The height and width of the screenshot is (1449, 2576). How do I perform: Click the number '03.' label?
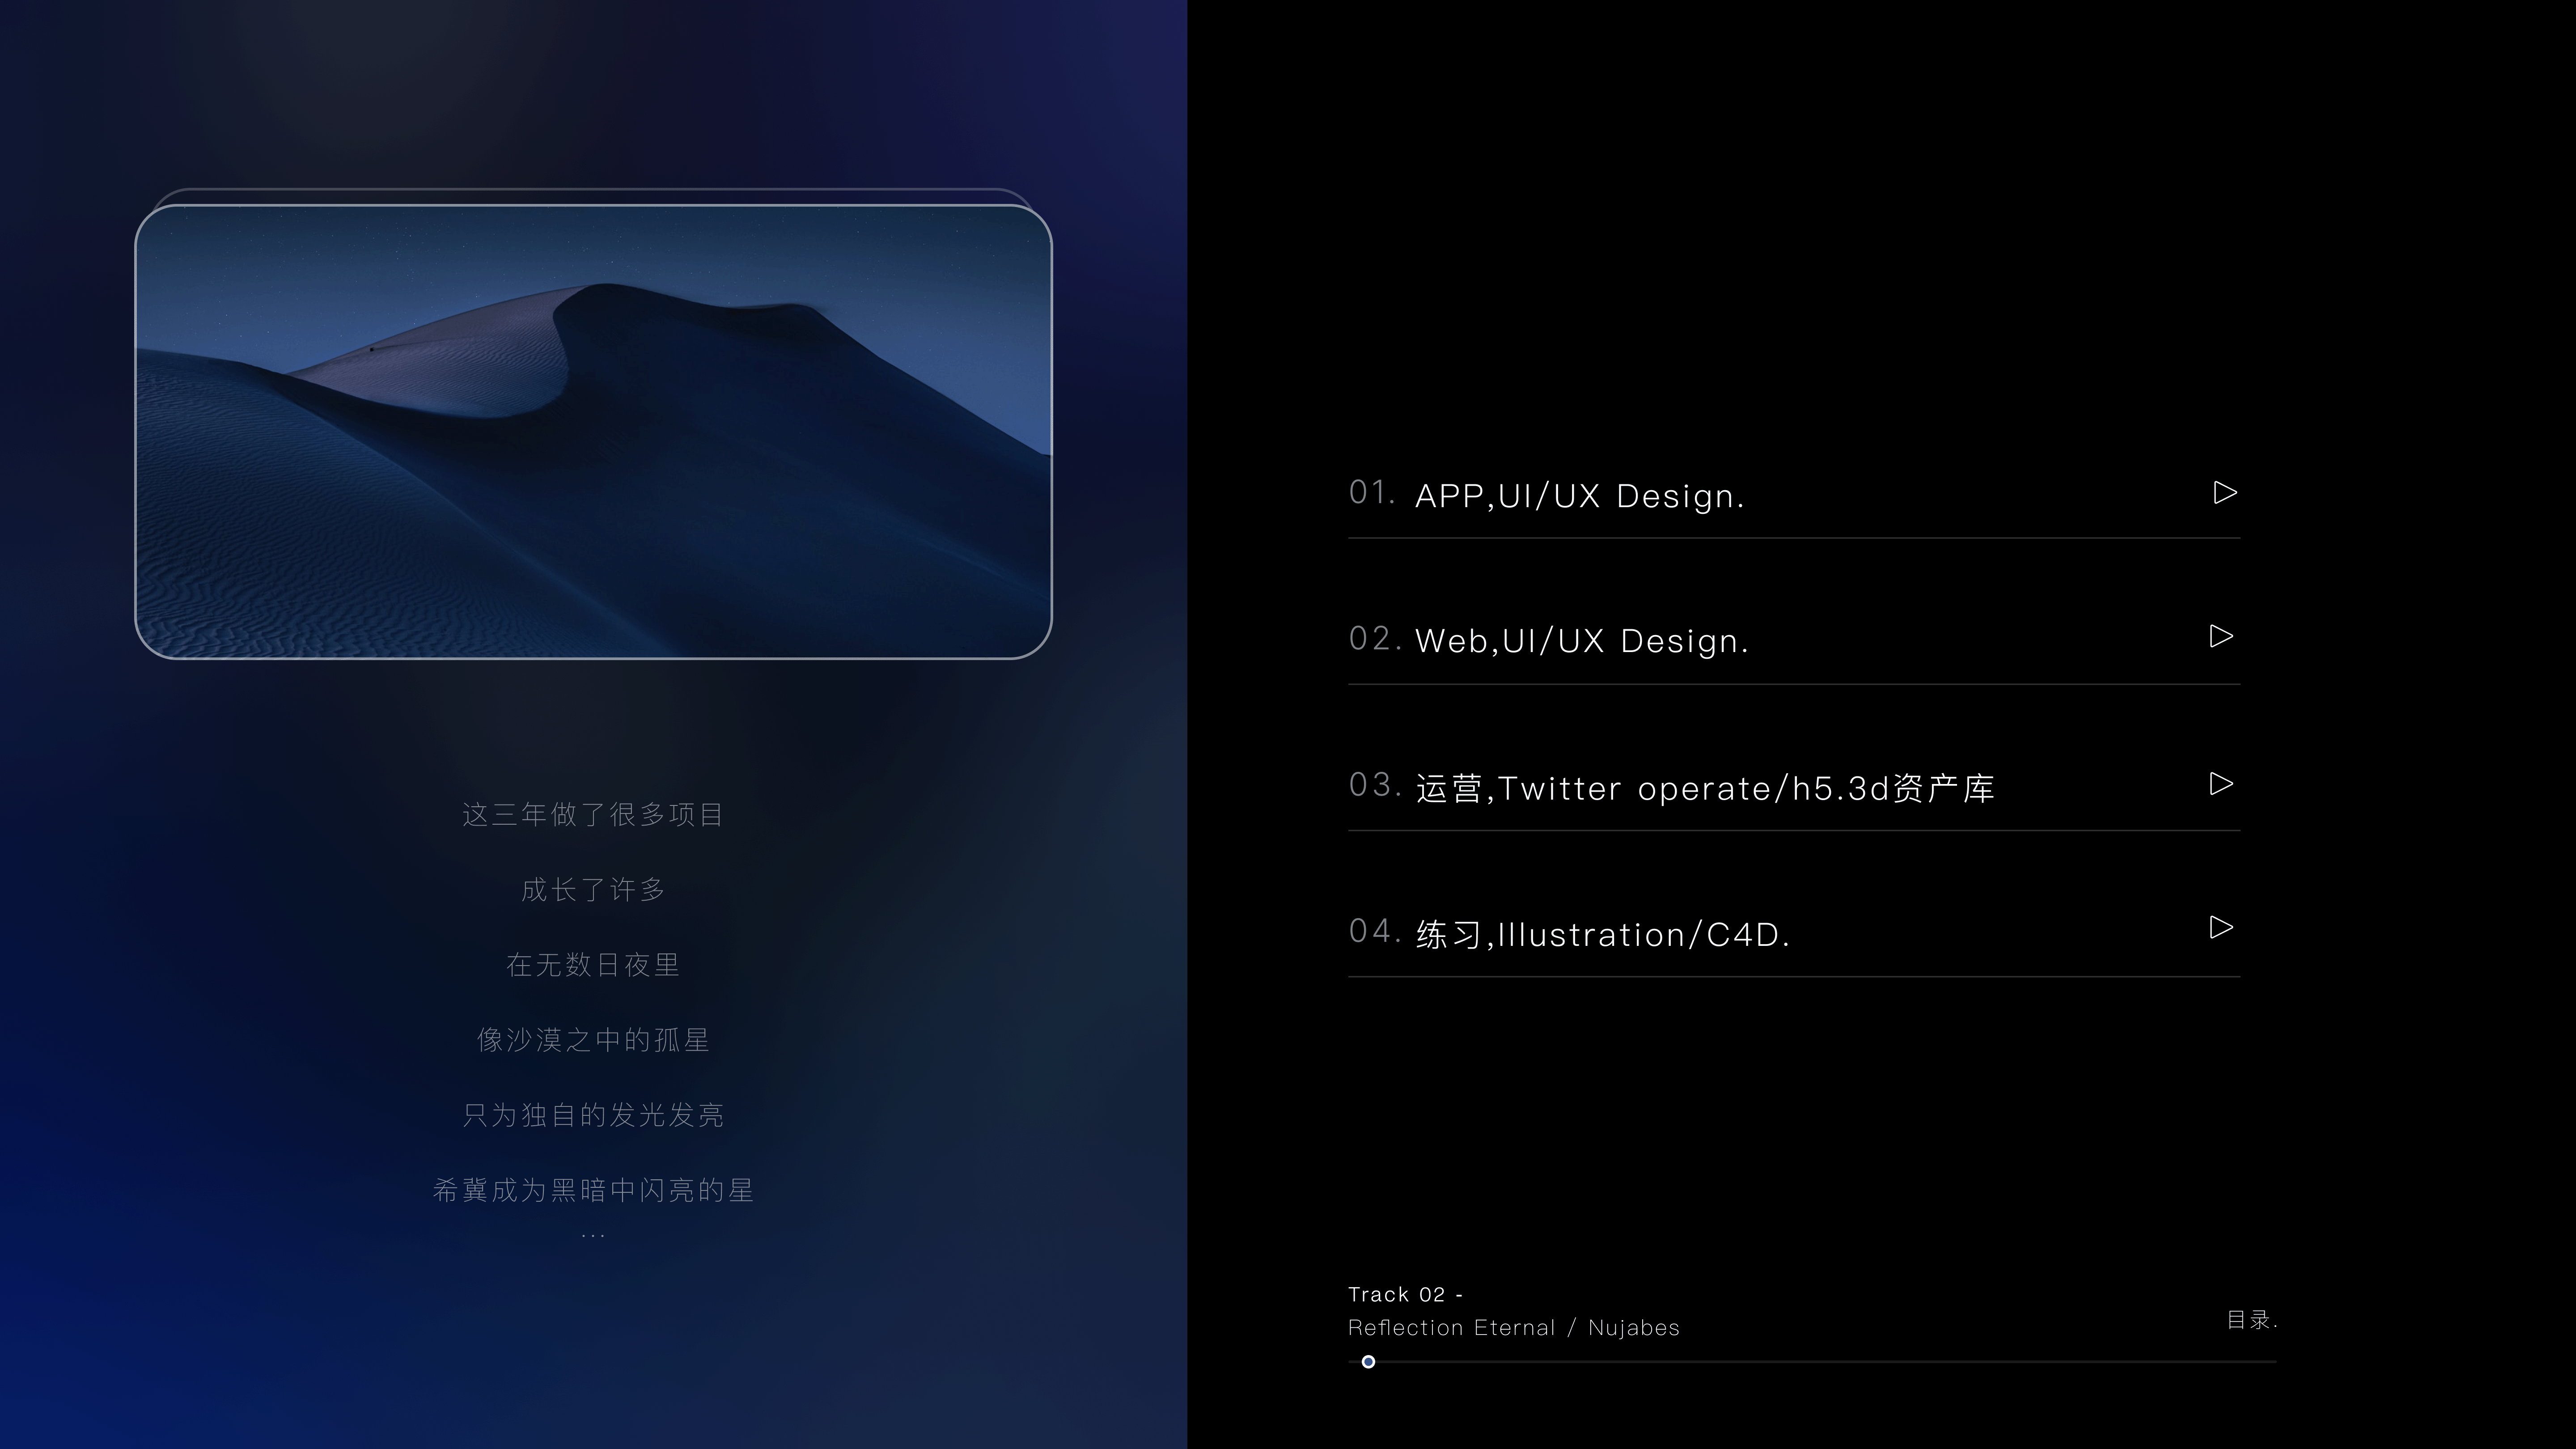pos(1375,785)
